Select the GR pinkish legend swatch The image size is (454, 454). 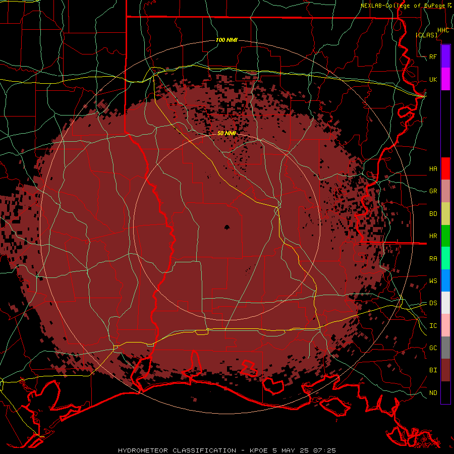[x=445, y=191]
